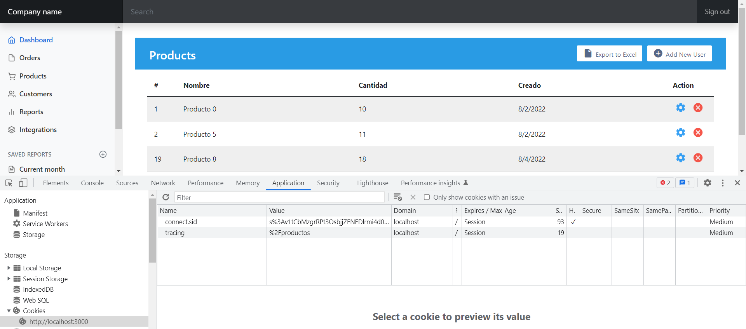746x329 pixels.
Task: Click the cookies Filter input field
Action: (x=279, y=197)
